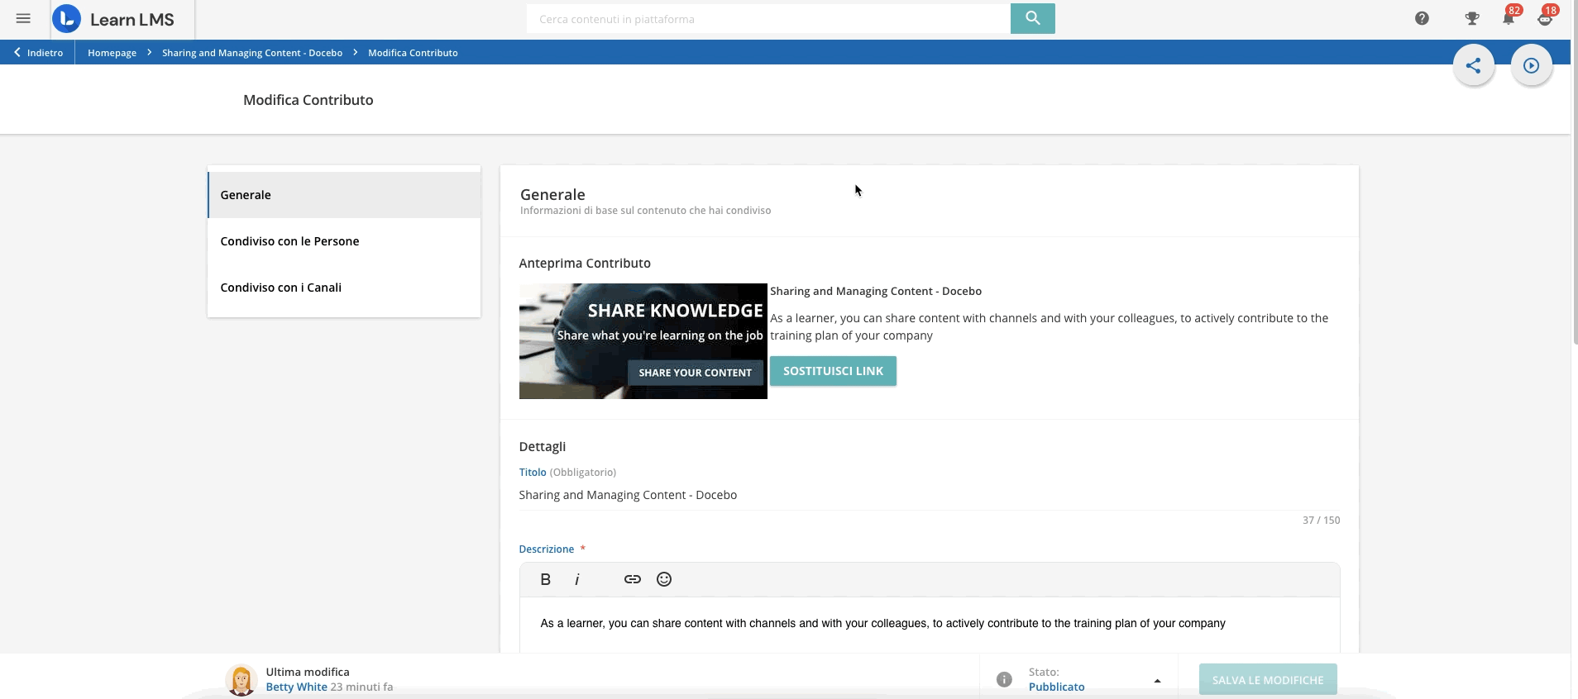Insert a link in description editor

point(633,579)
